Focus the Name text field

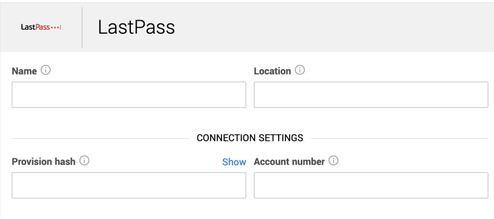tap(129, 95)
